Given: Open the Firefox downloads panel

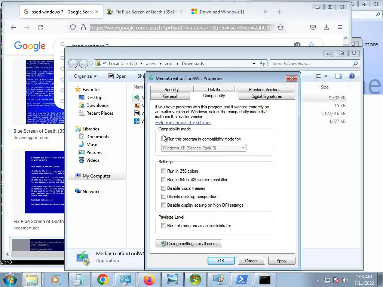Looking at the screenshot, I should tap(326, 27).
